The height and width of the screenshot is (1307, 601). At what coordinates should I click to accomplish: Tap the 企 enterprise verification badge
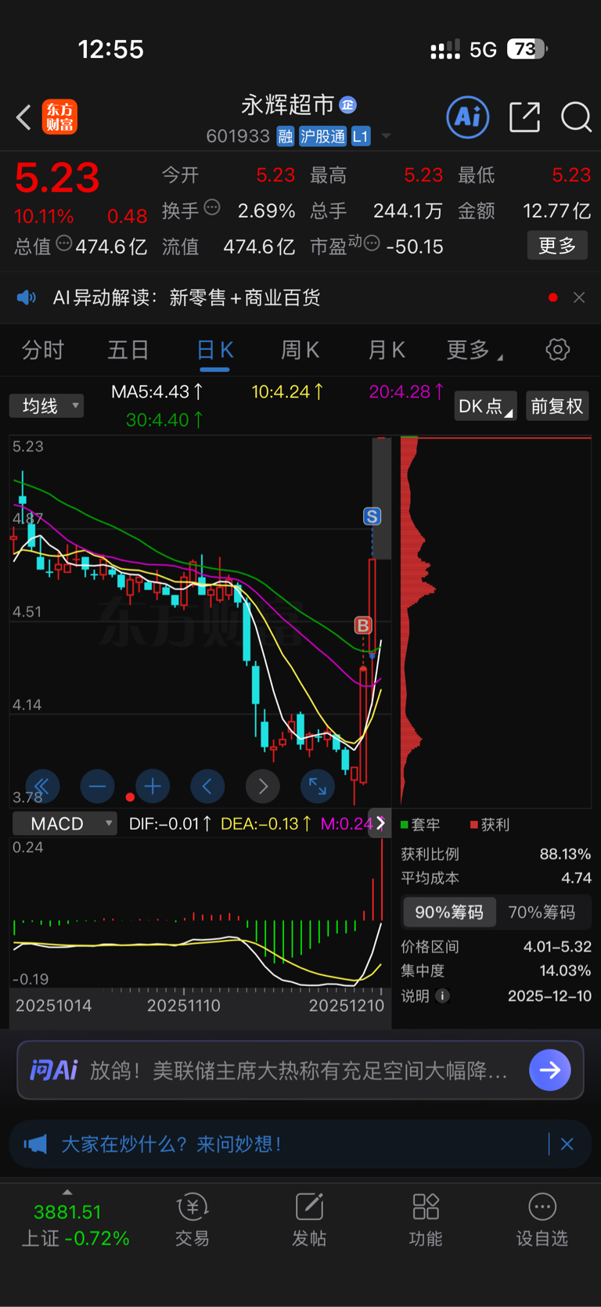348,104
